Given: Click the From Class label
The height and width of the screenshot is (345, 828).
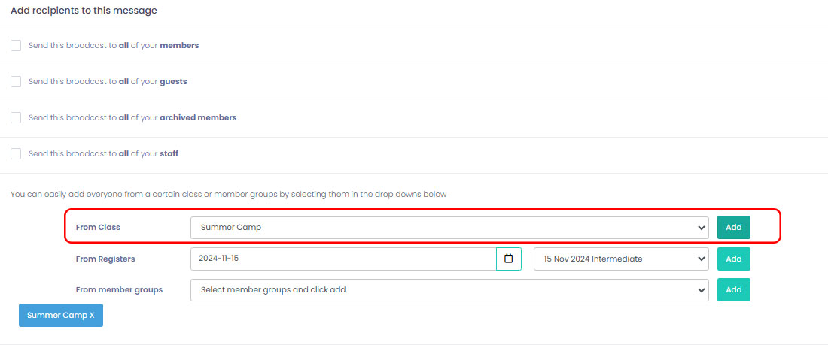Looking at the screenshot, I should 98,228.
